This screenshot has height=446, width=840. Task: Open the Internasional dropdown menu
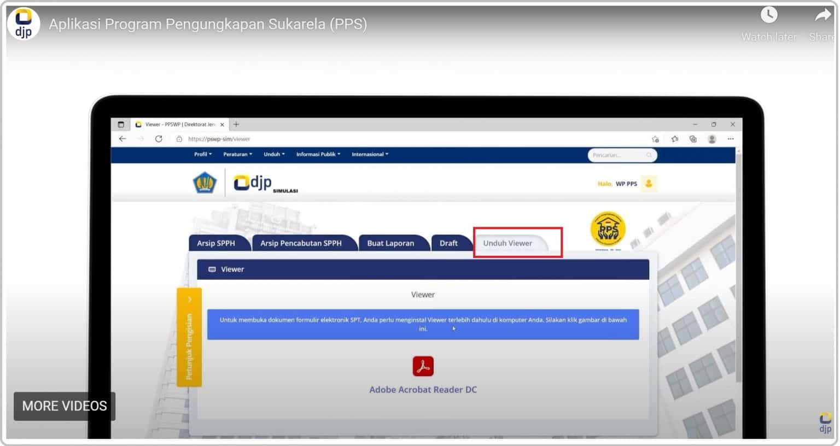pos(370,154)
